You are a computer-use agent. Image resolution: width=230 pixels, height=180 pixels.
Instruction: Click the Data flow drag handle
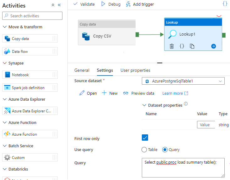(54, 51)
